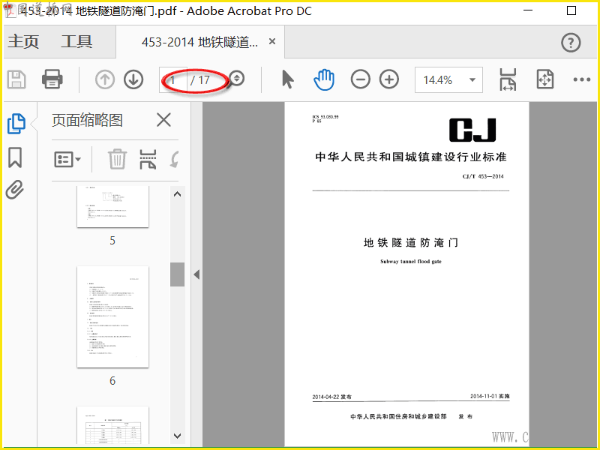Collapse the navigation pane arrow
This screenshot has width=600, height=450.
click(x=196, y=274)
